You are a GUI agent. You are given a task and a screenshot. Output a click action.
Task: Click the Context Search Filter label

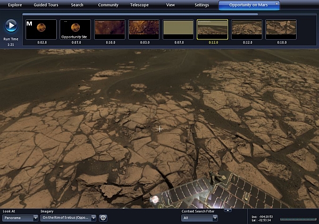point(198,211)
